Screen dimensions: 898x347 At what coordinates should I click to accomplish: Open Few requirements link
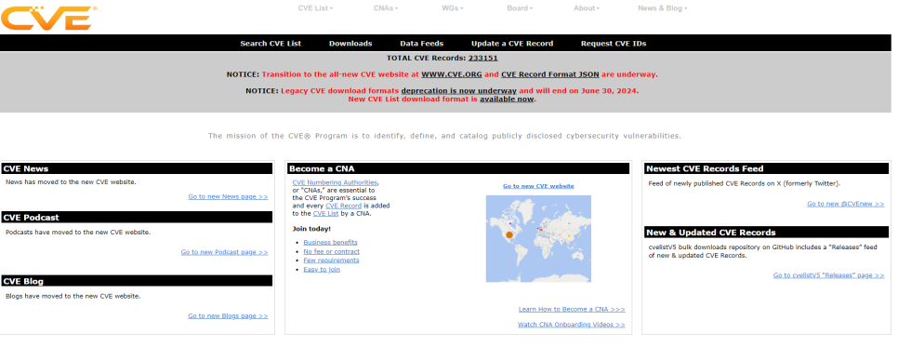331,260
